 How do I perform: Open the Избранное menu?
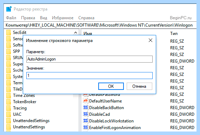(x=62, y=18)
